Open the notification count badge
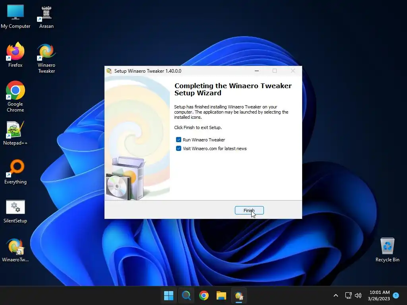Image resolution: width=407 pixels, height=305 pixels. [396, 295]
